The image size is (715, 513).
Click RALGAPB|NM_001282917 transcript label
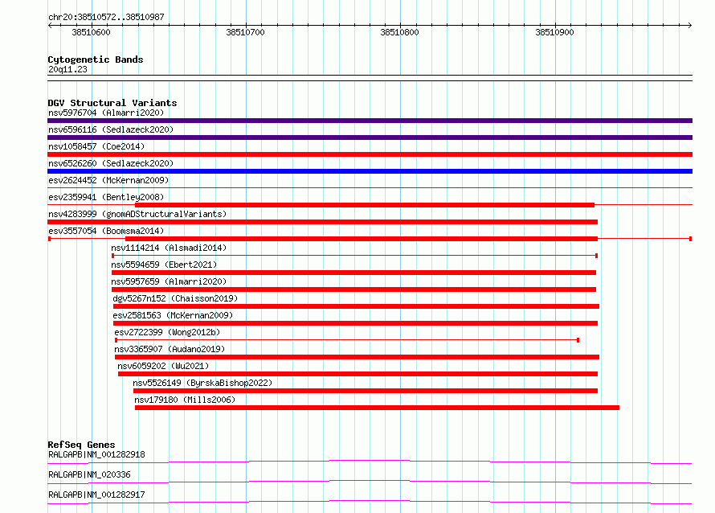96,495
